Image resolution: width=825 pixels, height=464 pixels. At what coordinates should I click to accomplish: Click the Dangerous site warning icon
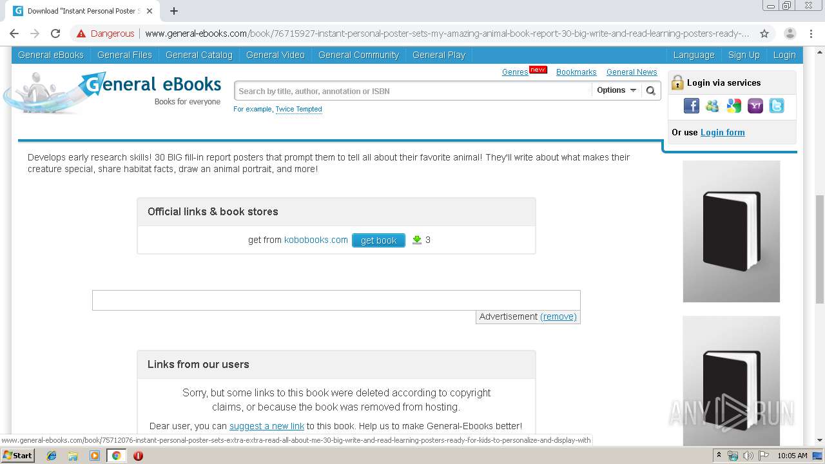point(81,34)
